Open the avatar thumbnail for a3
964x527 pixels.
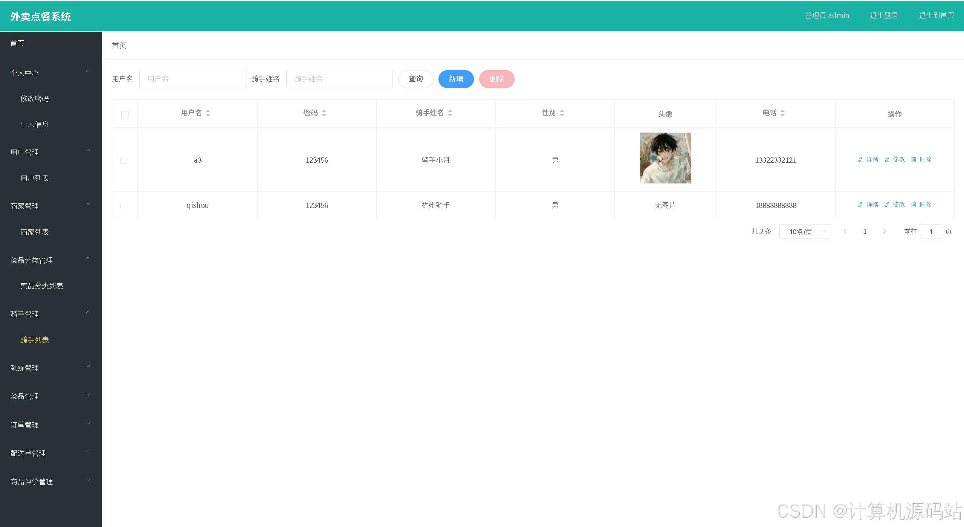pyautogui.click(x=665, y=158)
